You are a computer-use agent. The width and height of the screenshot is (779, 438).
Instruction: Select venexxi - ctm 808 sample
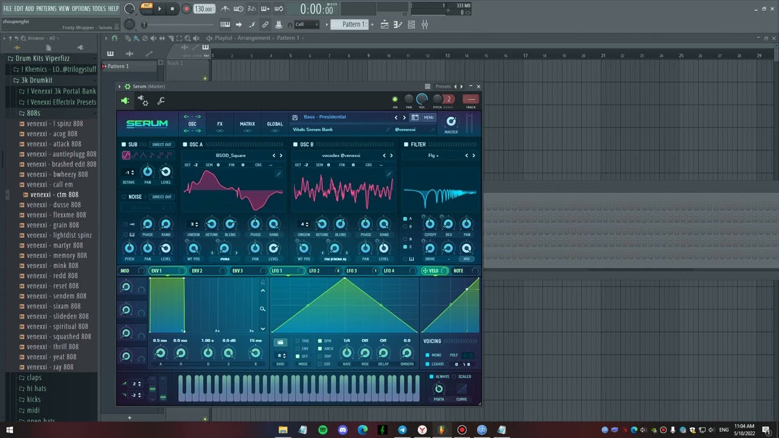click(54, 195)
